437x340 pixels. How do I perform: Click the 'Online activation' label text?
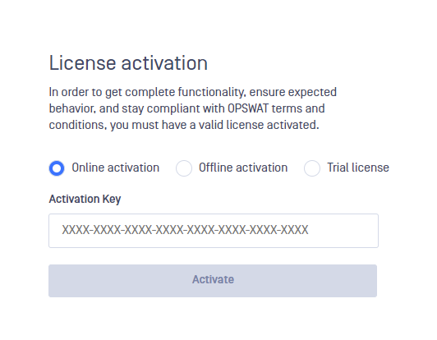pos(115,168)
